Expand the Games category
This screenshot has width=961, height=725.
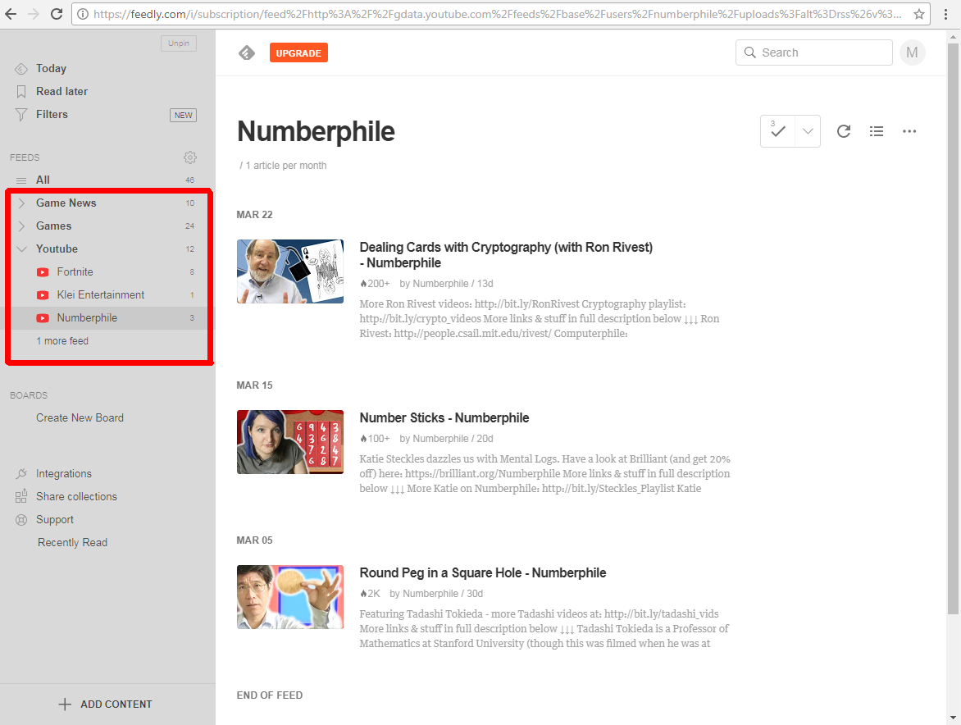(21, 226)
